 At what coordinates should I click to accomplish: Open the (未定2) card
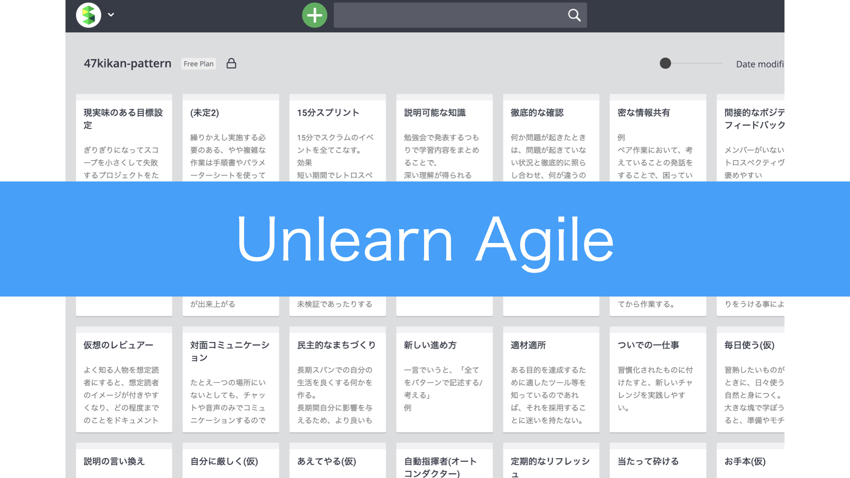tap(231, 138)
